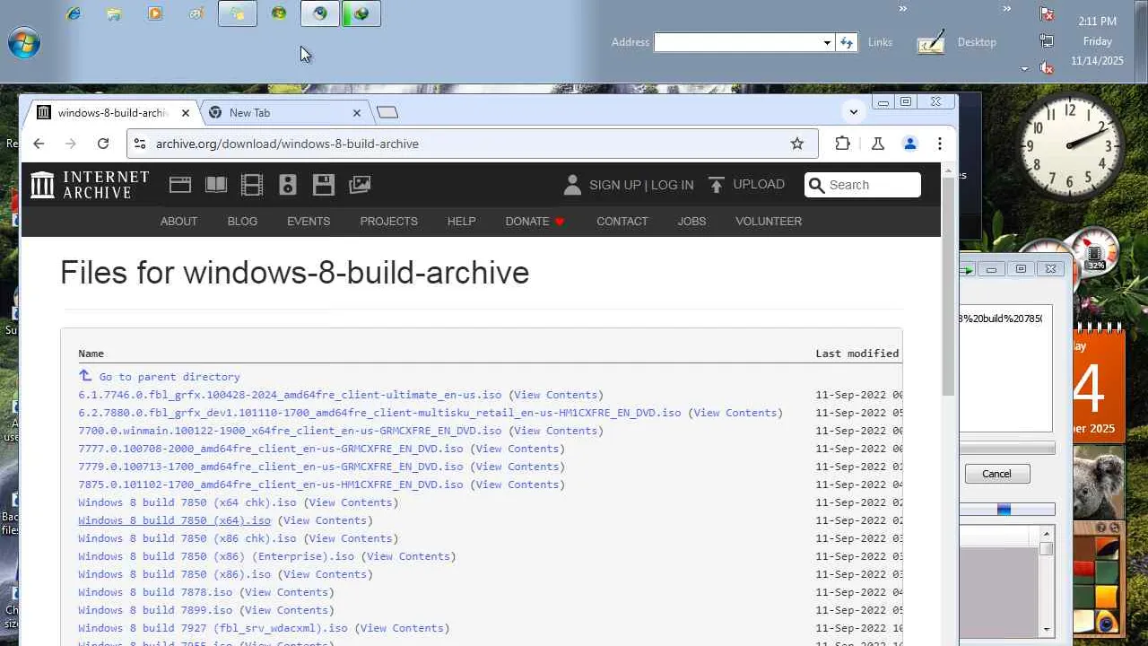Bookmark this page with the star icon
1148x646 pixels.
(797, 144)
